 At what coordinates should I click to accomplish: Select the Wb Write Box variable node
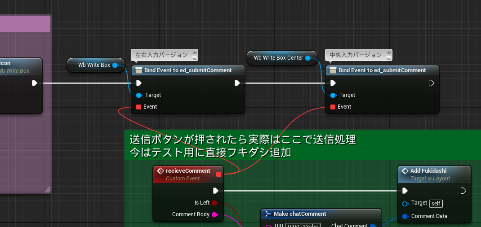[96, 65]
